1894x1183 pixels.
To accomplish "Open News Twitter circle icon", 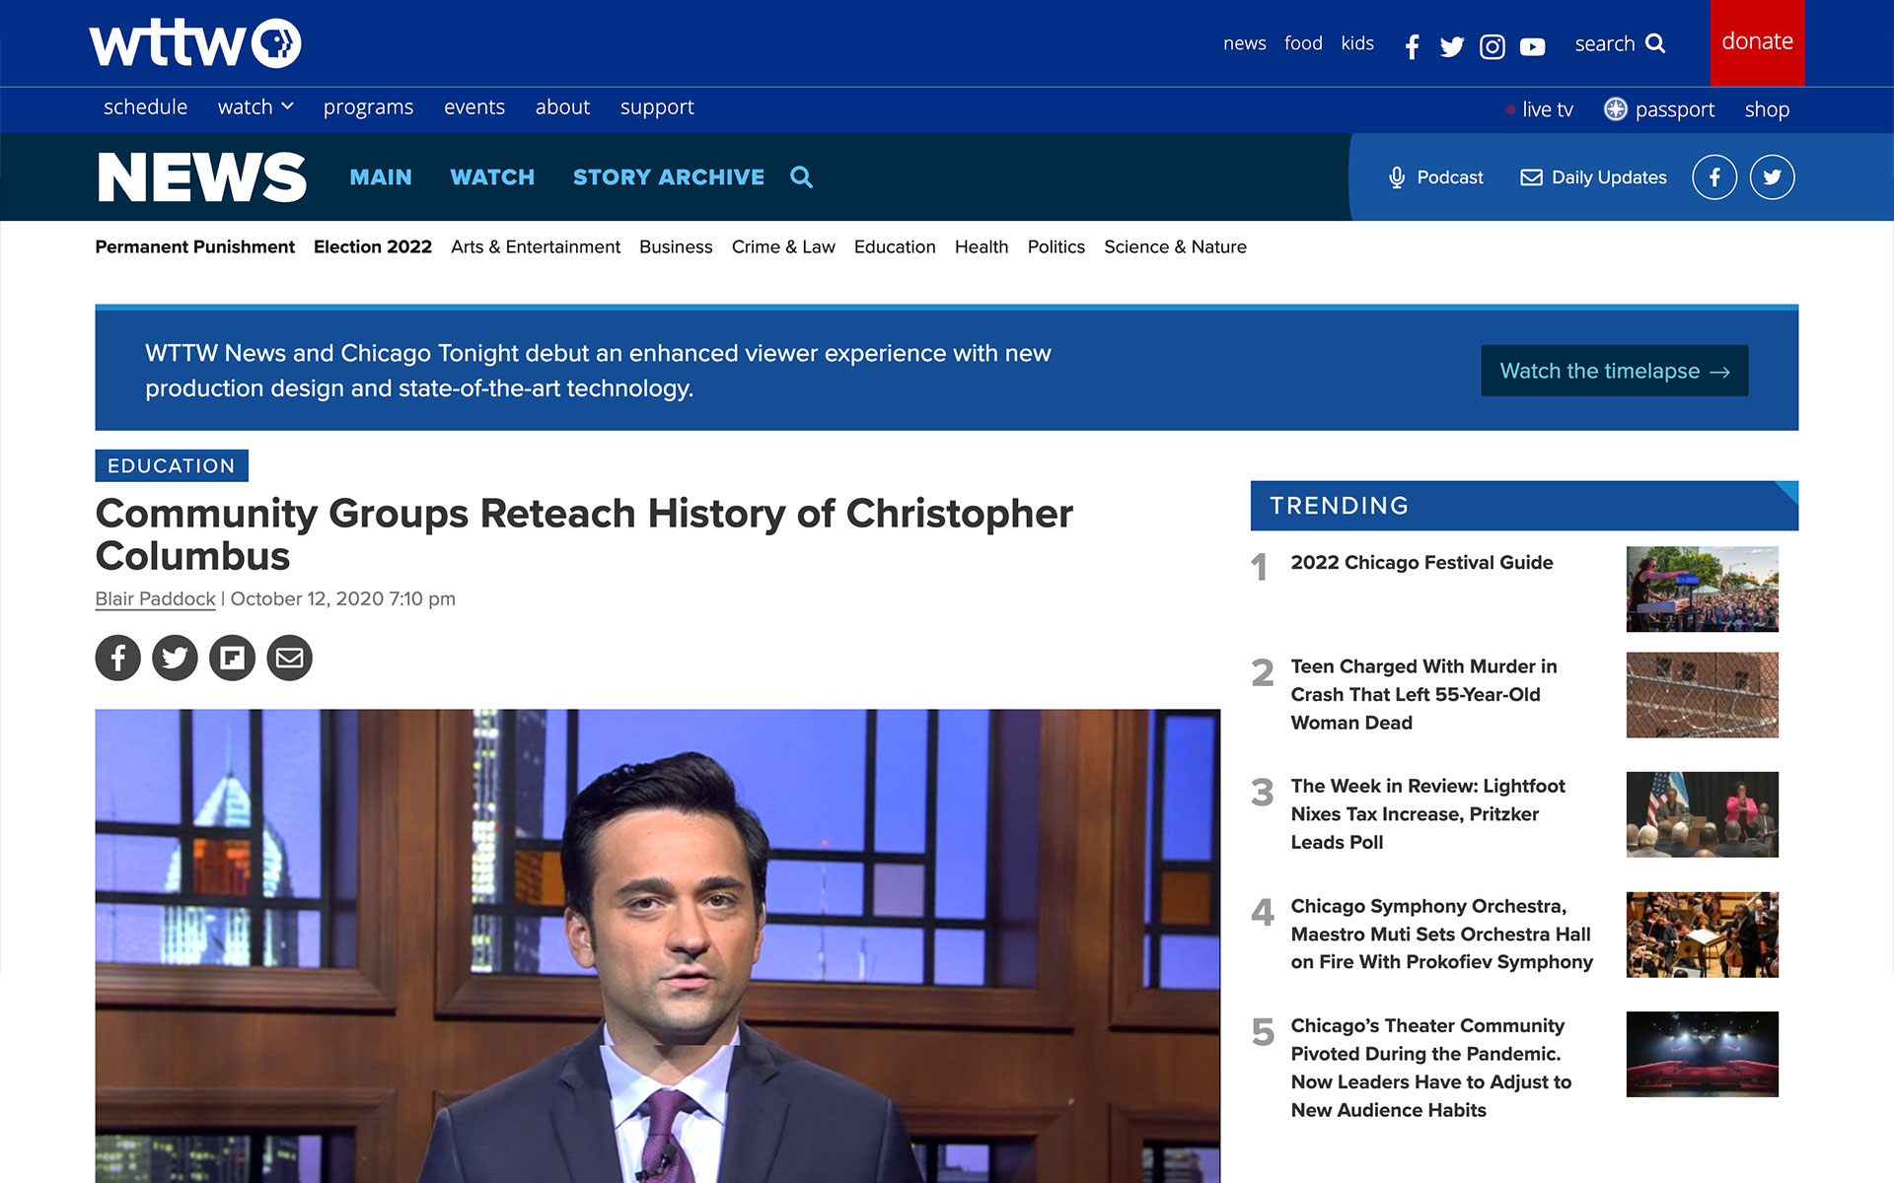I will (1773, 177).
